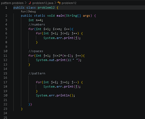Click line number 1 in the gutter
Screen dimensions: 145x119
tap(6, 8)
